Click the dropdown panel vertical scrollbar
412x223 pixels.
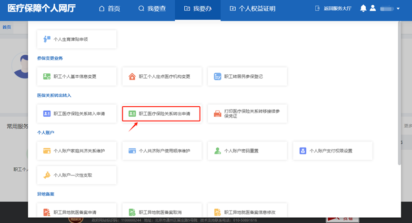(x=400, y=93)
